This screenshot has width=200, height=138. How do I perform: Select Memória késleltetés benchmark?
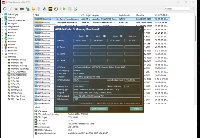[20, 69]
